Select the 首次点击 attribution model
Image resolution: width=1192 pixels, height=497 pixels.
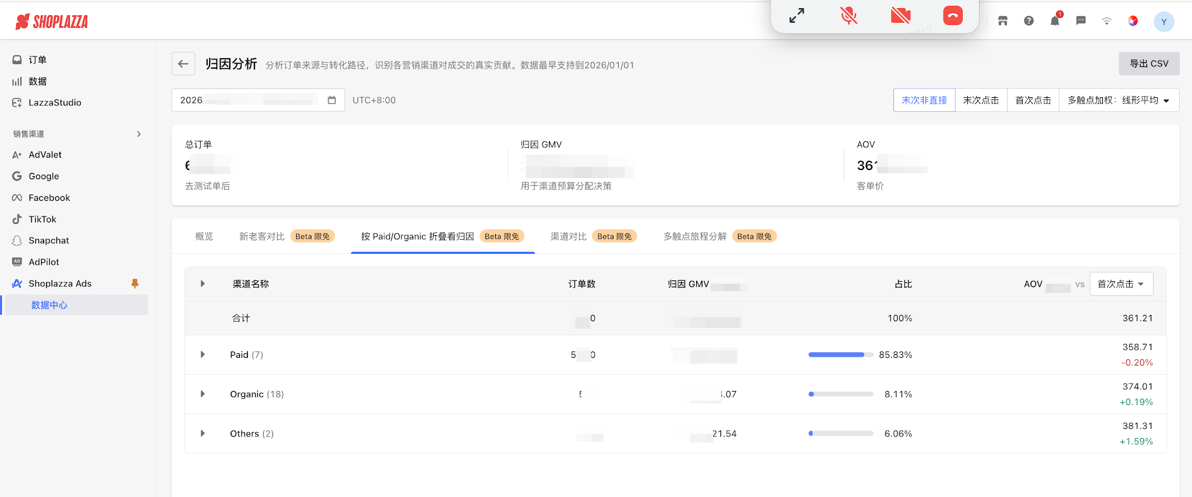[x=1033, y=100]
